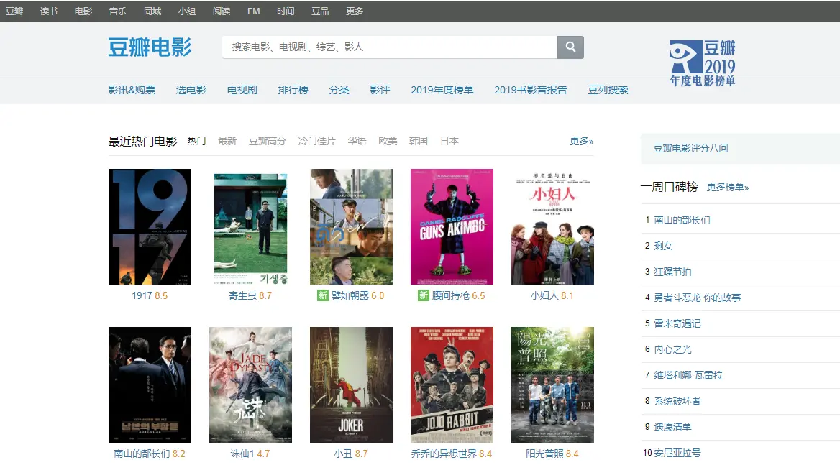Open ranked item 勇者斗恶龙 你的故事

(697, 298)
